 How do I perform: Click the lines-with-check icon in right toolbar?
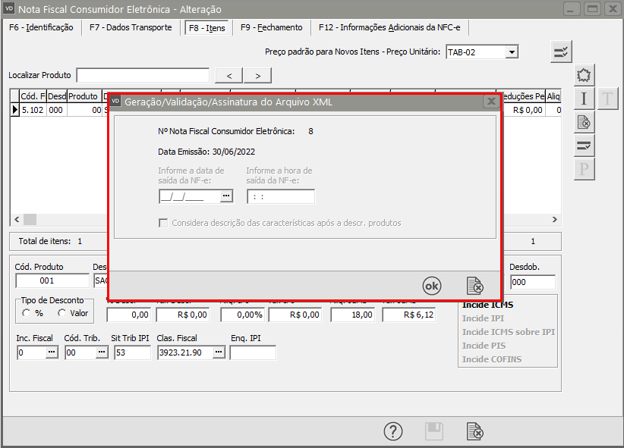pos(584,146)
